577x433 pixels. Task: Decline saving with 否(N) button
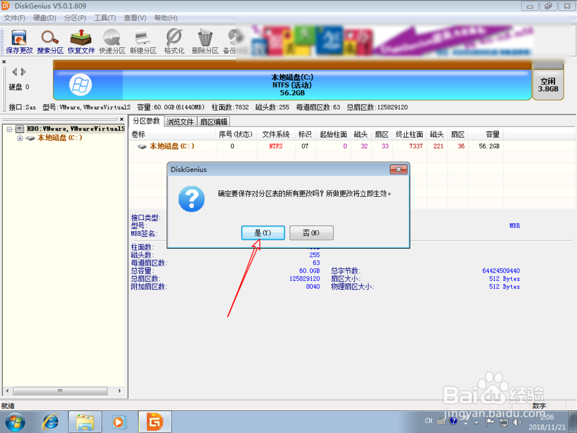[x=312, y=233]
